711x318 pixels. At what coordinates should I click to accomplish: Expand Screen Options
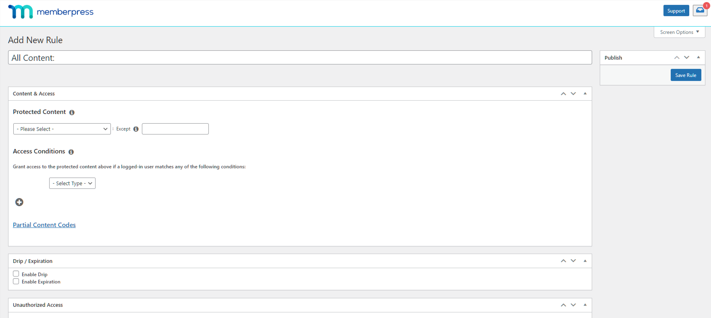(679, 32)
